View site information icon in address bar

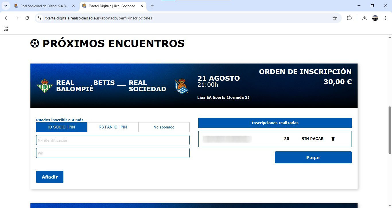point(40,18)
